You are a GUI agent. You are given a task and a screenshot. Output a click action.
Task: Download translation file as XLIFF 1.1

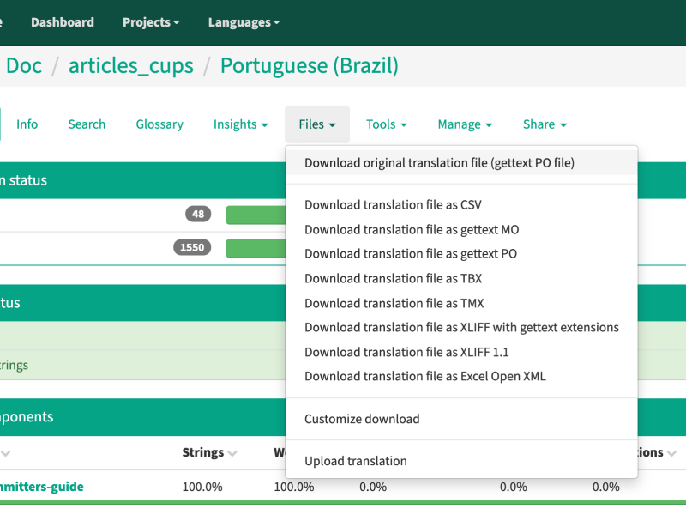coord(461,352)
